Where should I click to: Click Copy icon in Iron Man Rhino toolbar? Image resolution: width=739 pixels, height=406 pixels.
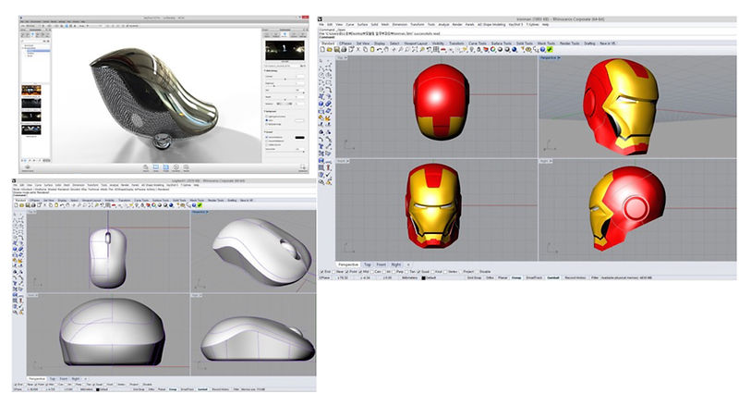point(365,49)
